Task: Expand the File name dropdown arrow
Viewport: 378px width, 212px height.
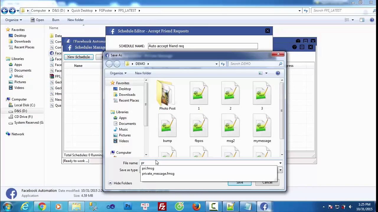Action: pos(280,163)
